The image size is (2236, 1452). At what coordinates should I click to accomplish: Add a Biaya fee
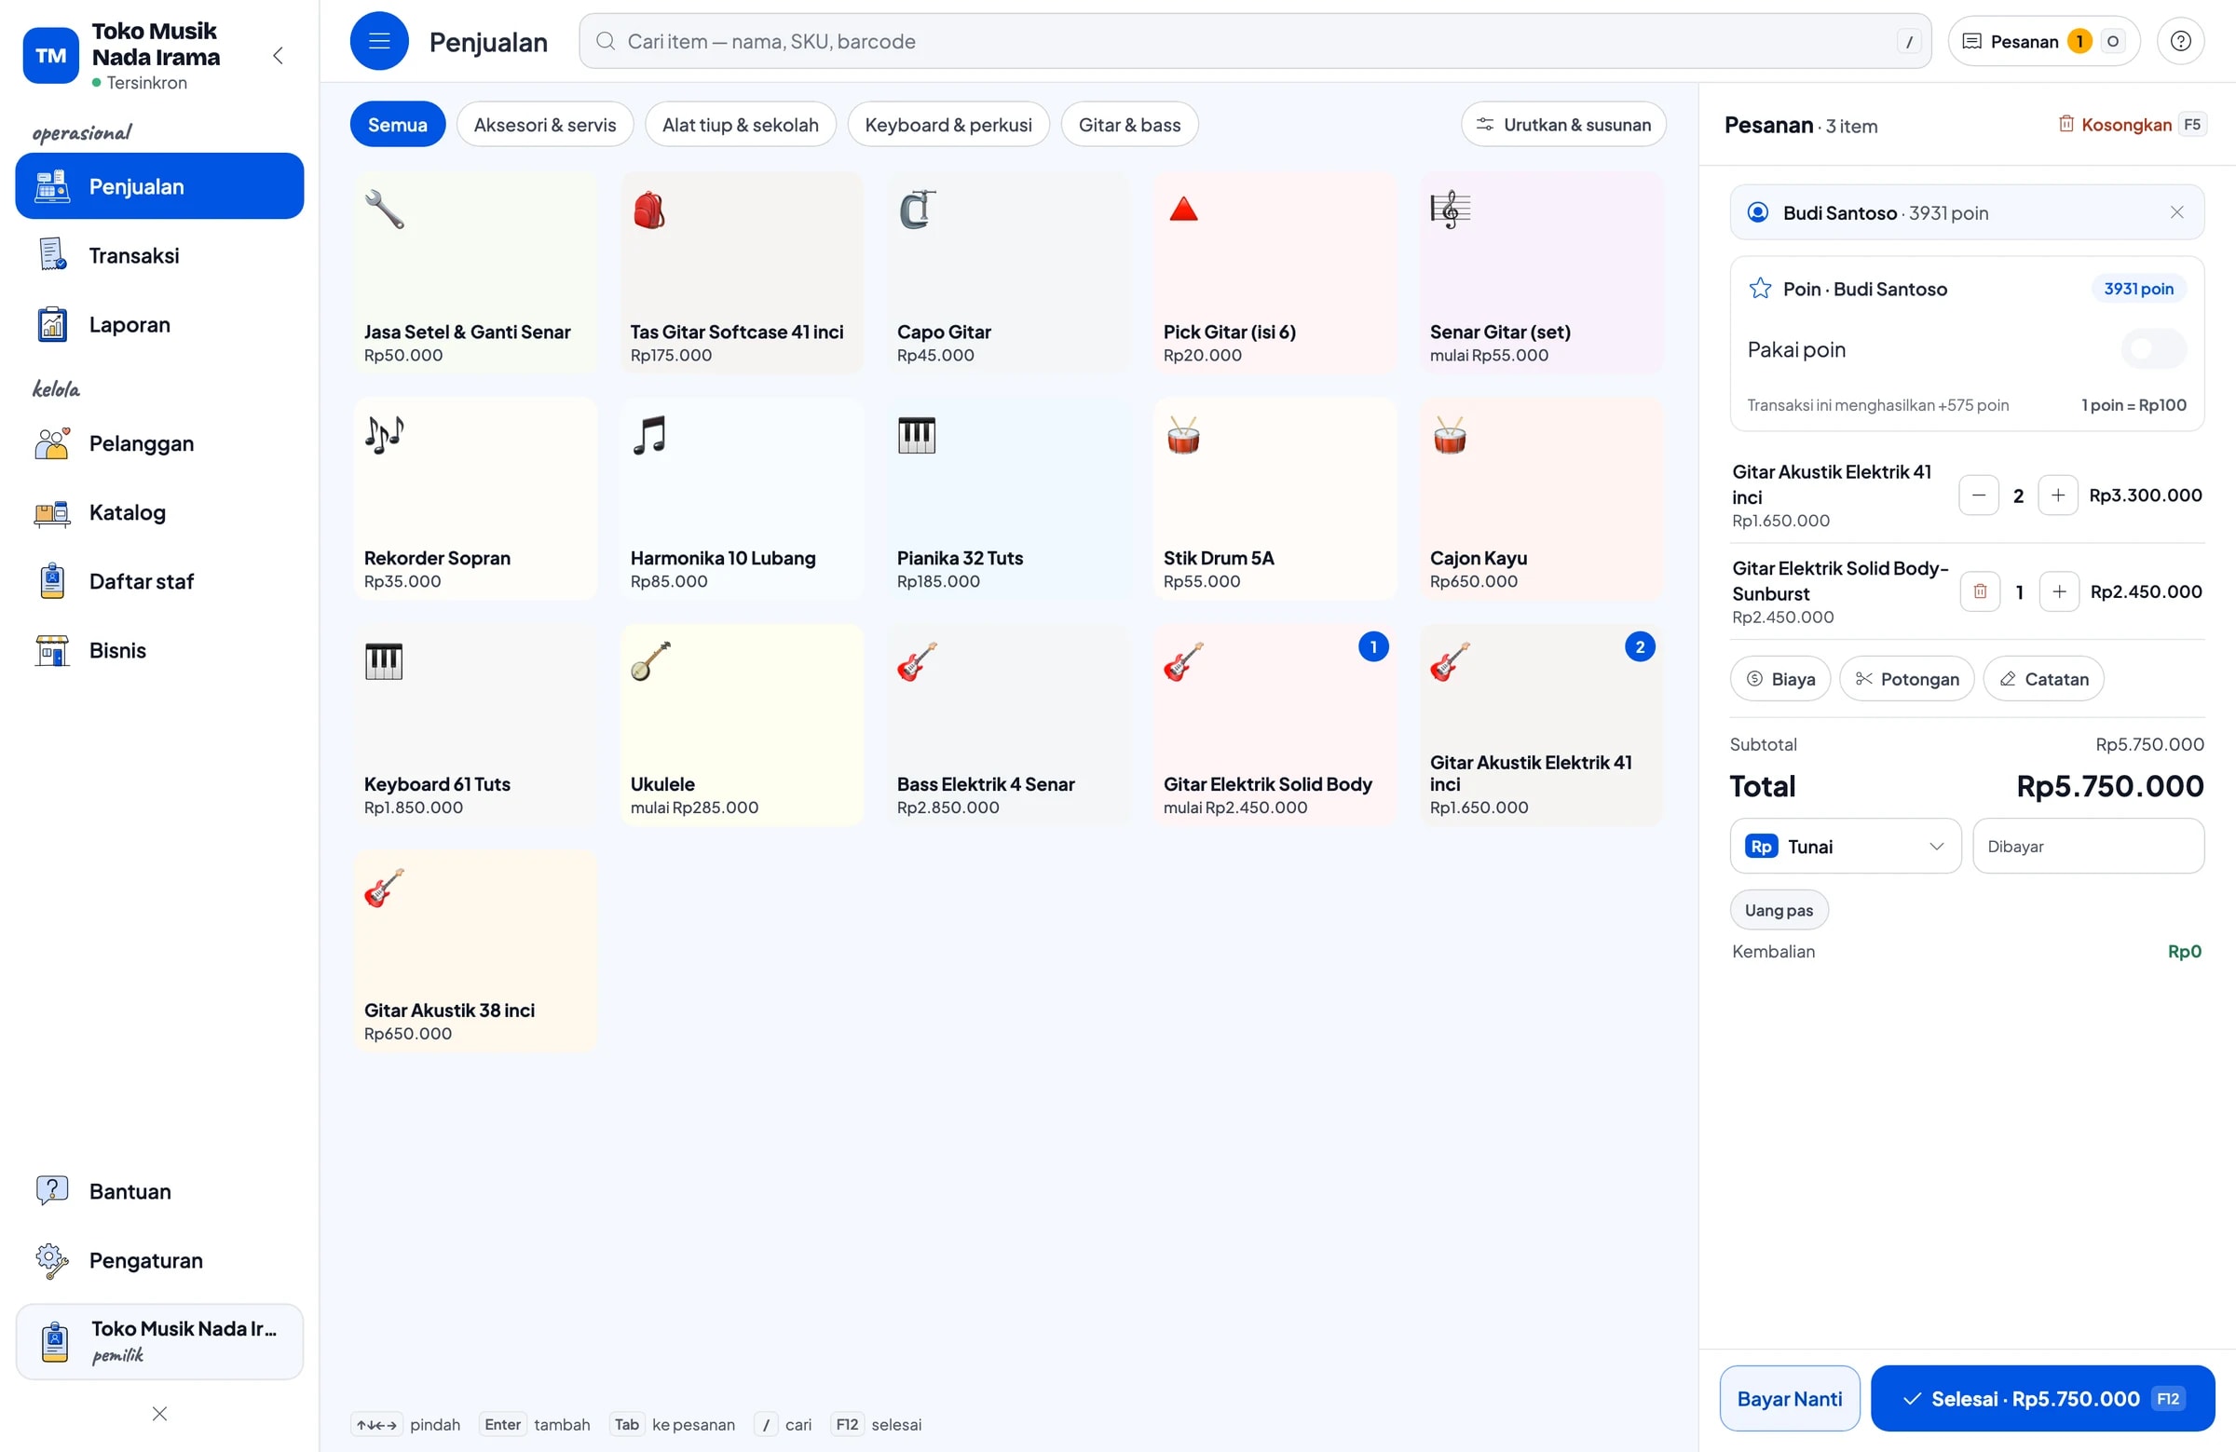1779,678
